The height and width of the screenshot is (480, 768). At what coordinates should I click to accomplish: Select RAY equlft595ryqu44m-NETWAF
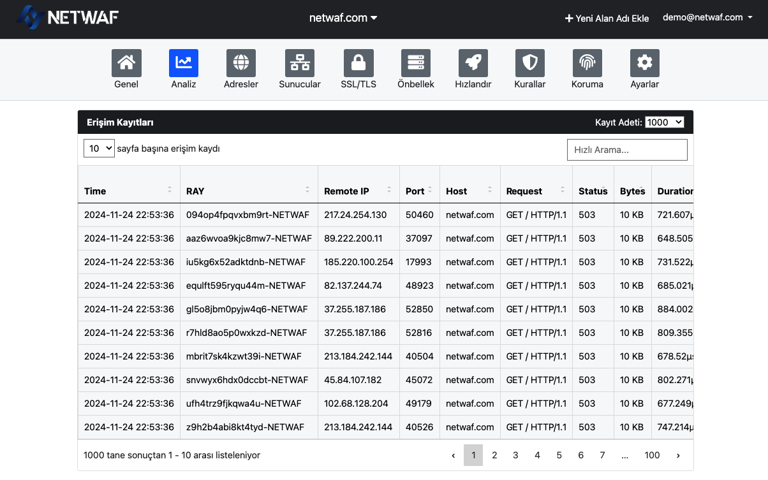pyautogui.click(x=246, y=286)
